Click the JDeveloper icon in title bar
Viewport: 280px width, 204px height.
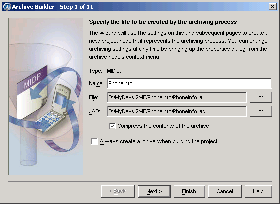tap(7, 7)
